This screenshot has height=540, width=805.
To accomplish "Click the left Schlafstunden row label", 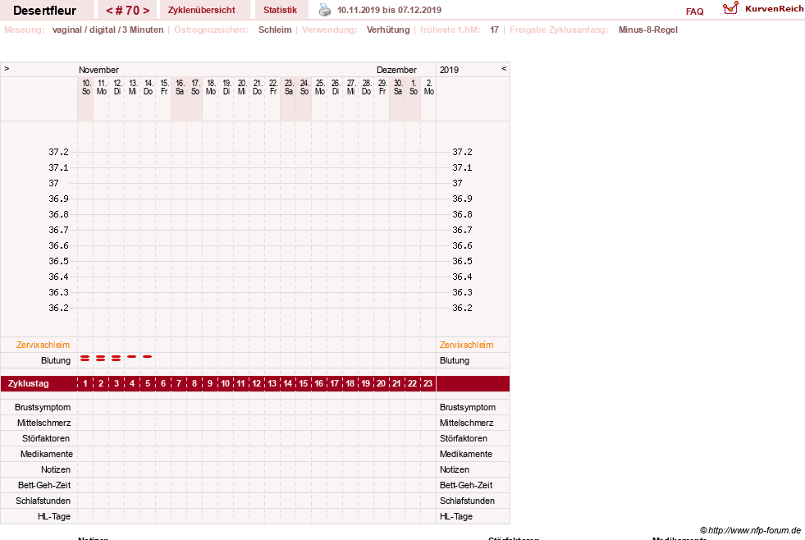I will 43,501.
